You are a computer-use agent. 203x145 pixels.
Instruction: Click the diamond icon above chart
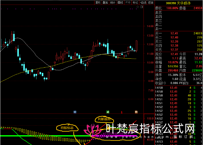(138, 7)
